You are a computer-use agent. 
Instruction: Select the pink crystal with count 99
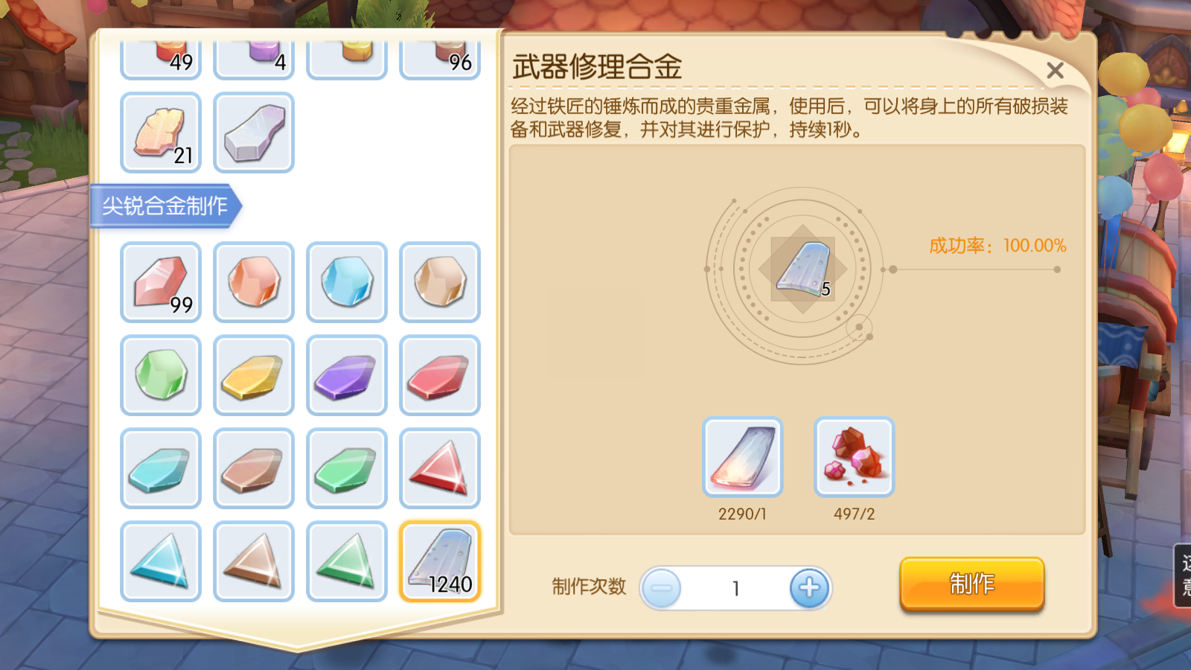(x=161, y=282)
